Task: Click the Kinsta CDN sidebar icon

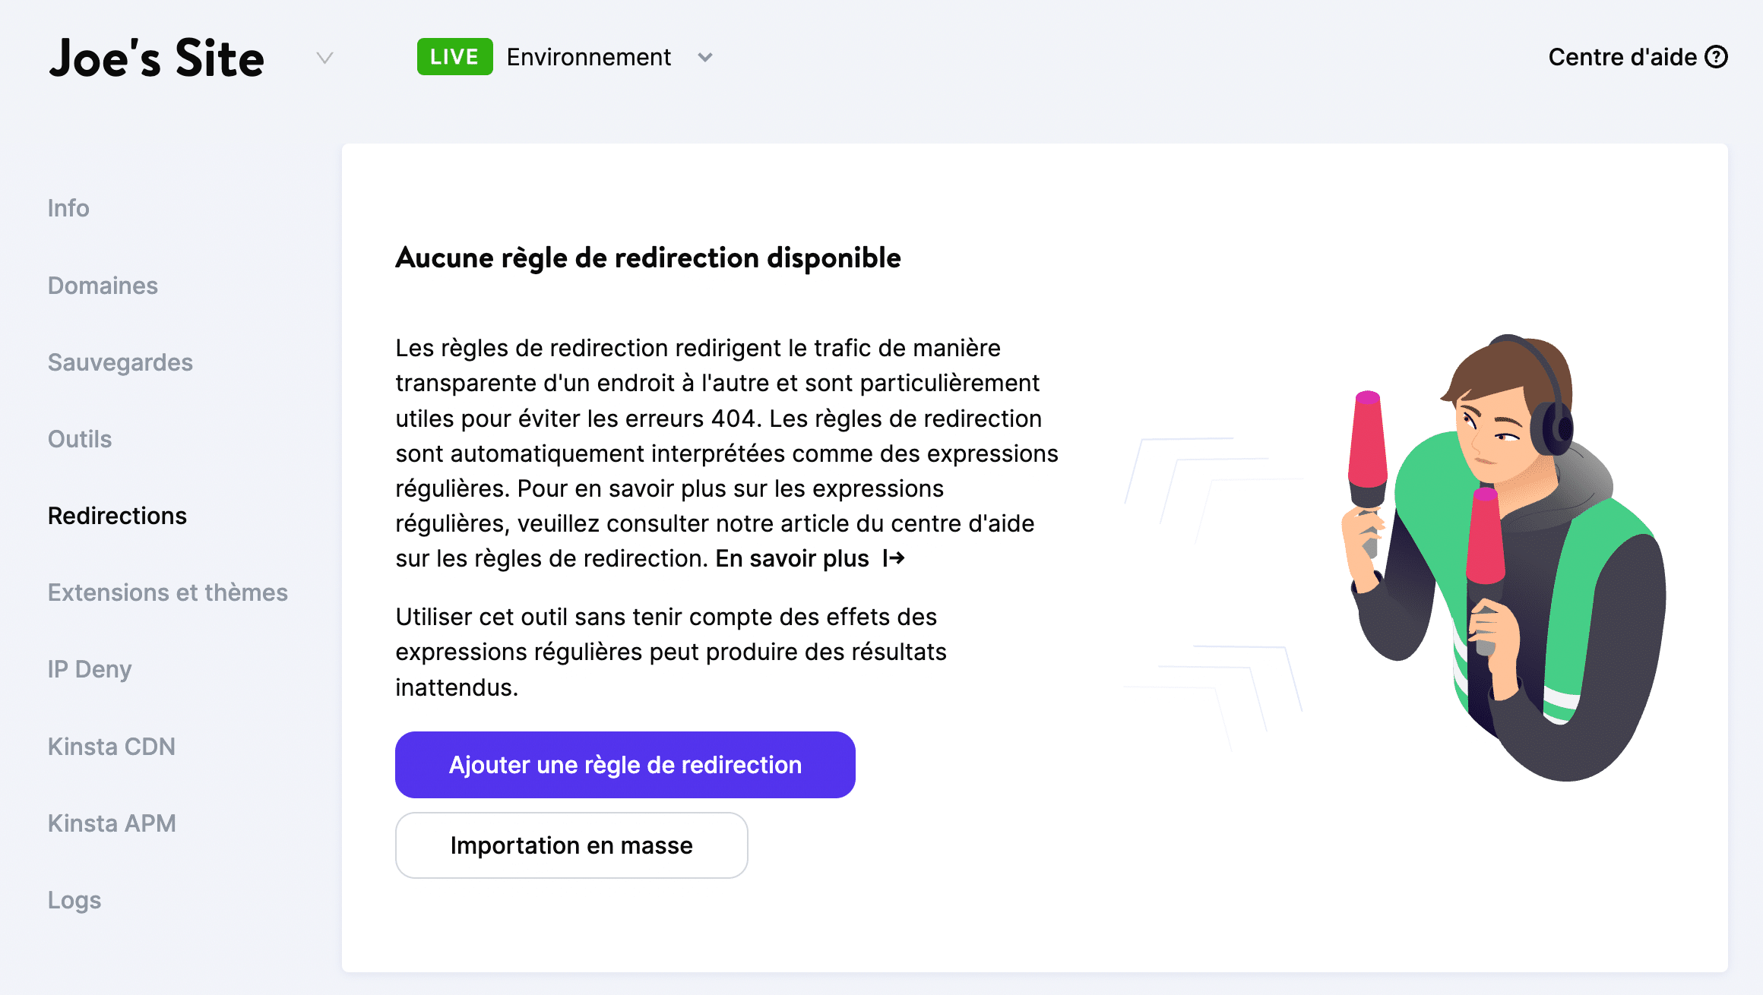Action: [110, 746]
